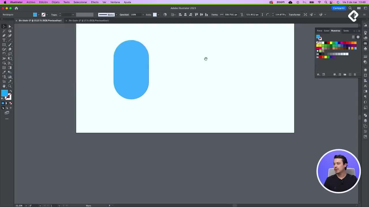The width and height of the screenshot is (369, 207).
Task: Open the stroke weight dropdown
Action: 73,15
